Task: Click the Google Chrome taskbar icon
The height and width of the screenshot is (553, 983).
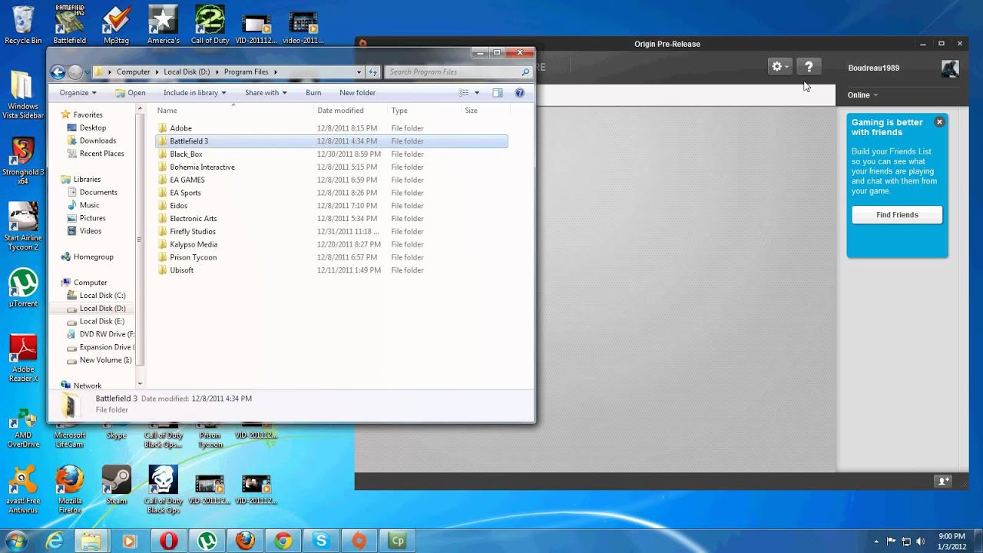Action: tap(283, 541)
